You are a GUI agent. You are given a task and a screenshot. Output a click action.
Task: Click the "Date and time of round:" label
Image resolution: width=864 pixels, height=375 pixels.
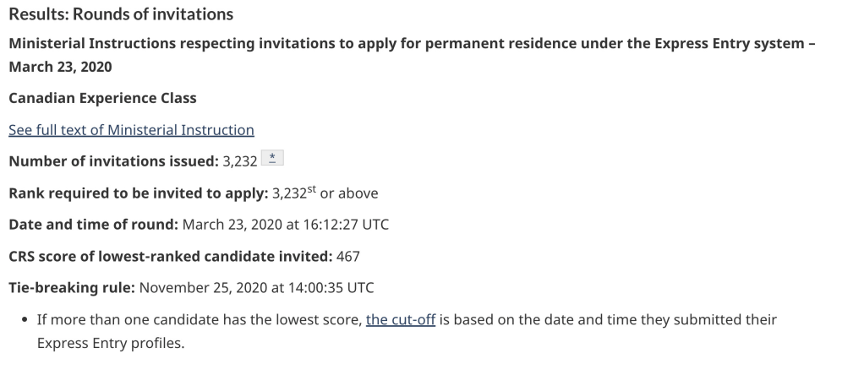93,225
